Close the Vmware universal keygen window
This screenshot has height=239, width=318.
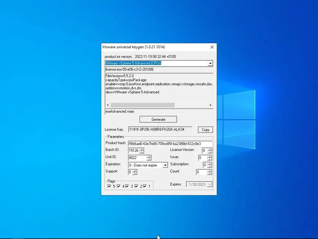tap(212, 47)
